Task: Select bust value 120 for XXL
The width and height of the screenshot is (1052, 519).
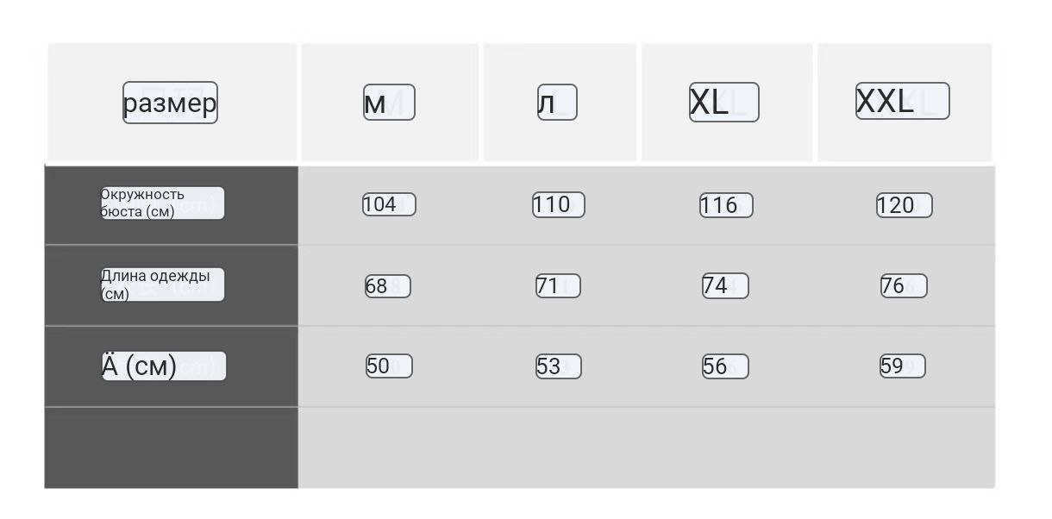Action: pos(905,205)
